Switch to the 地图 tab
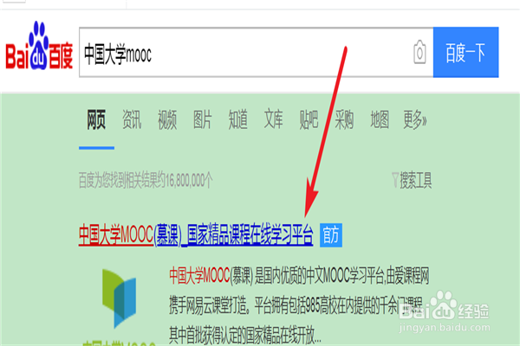This screenshot has height=346, width=520. [380, 119]
